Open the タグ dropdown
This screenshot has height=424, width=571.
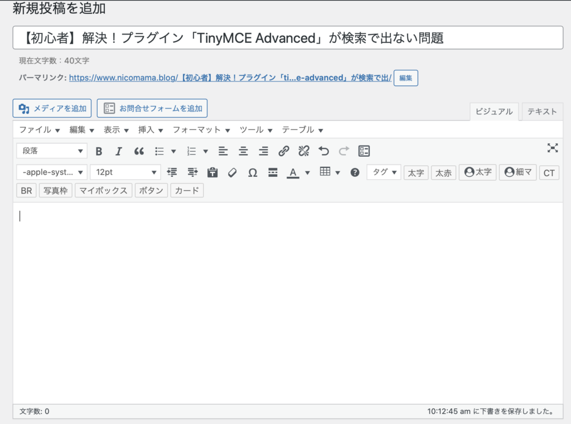(x=384, y=172)
